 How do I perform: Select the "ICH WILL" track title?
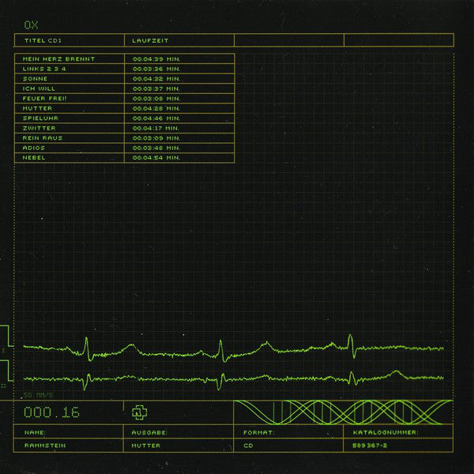pos(39,88)
